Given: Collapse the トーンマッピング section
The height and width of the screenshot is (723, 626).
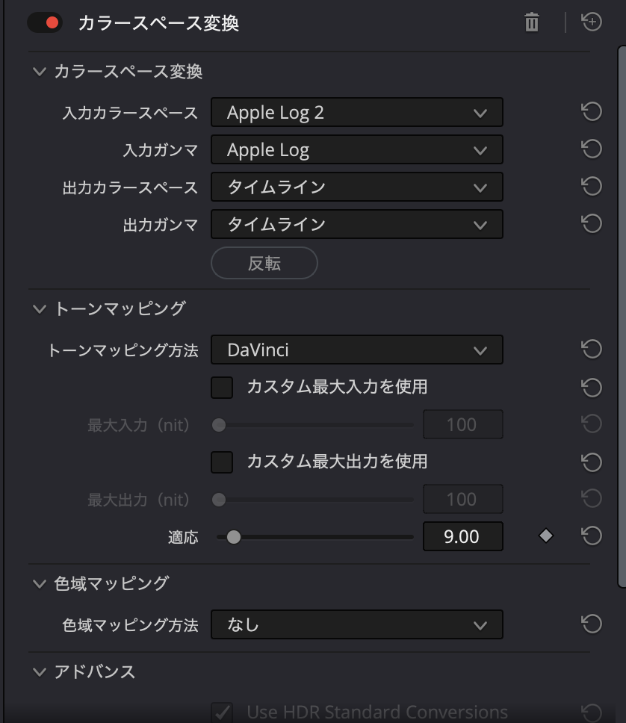Looking at the screenshot, I should tap(40, 308).
